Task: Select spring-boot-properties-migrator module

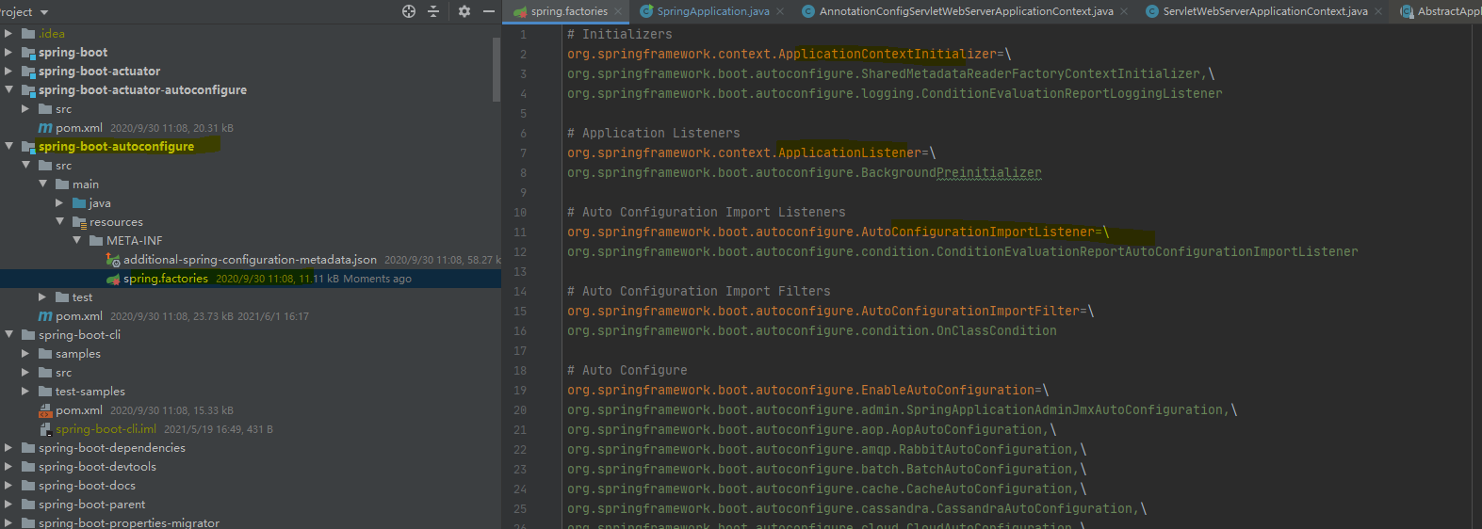Action: coord(129,523)
